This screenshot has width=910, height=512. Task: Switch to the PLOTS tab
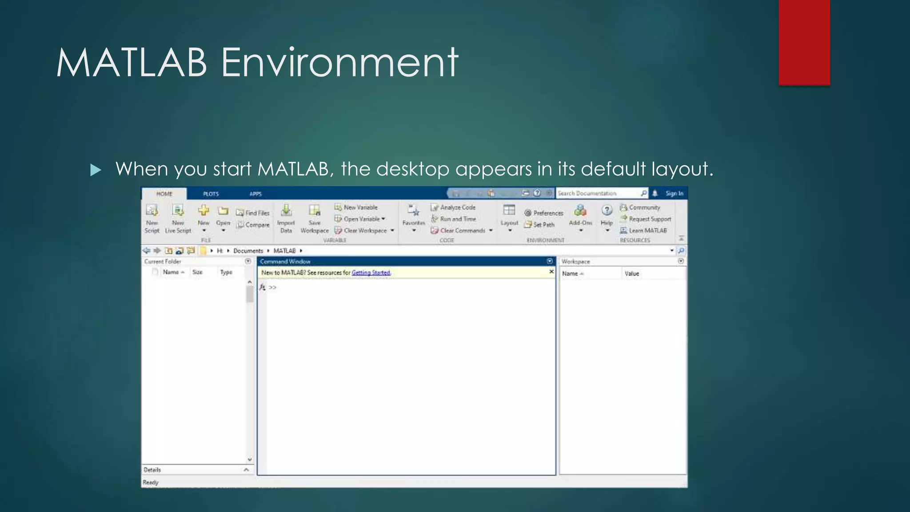click(211, 194)
